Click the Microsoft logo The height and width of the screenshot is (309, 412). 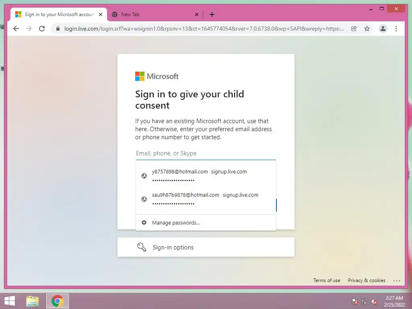[157, 76]
